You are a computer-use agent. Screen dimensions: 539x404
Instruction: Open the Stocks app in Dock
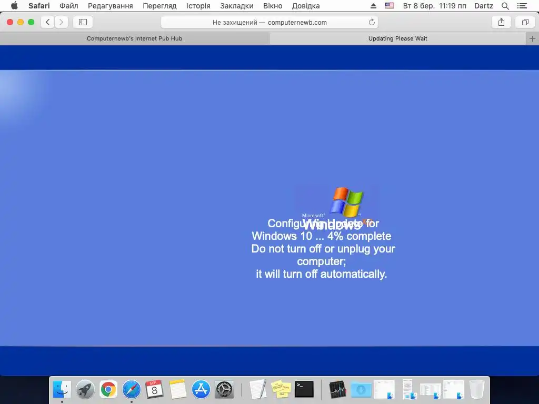(x=337, y=389)
